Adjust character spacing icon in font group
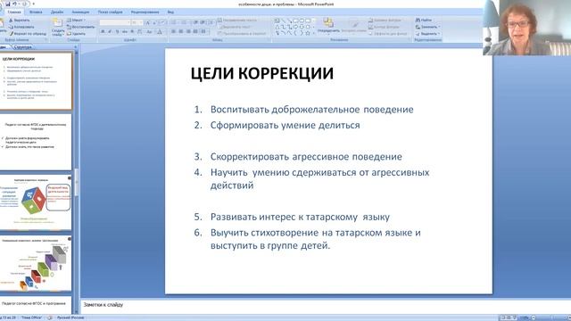Image resolution: width=571 pixels, height=321 pixels. (140, 32)
